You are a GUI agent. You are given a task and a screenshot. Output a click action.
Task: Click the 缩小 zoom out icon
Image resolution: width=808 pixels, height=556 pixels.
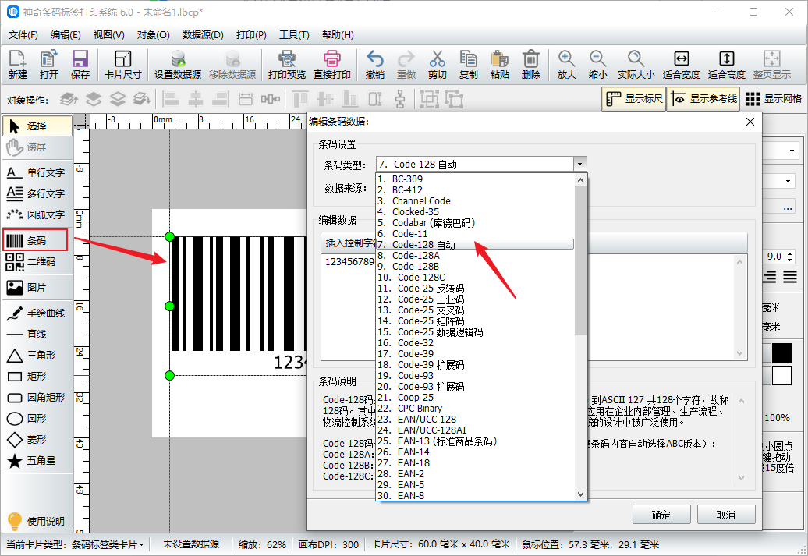point(597,65)
